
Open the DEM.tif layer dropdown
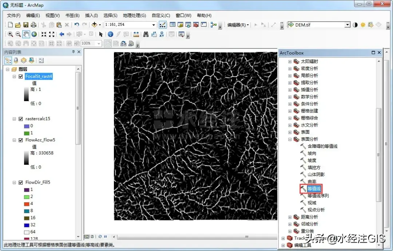pyautogui.click(x=347, y=25)
